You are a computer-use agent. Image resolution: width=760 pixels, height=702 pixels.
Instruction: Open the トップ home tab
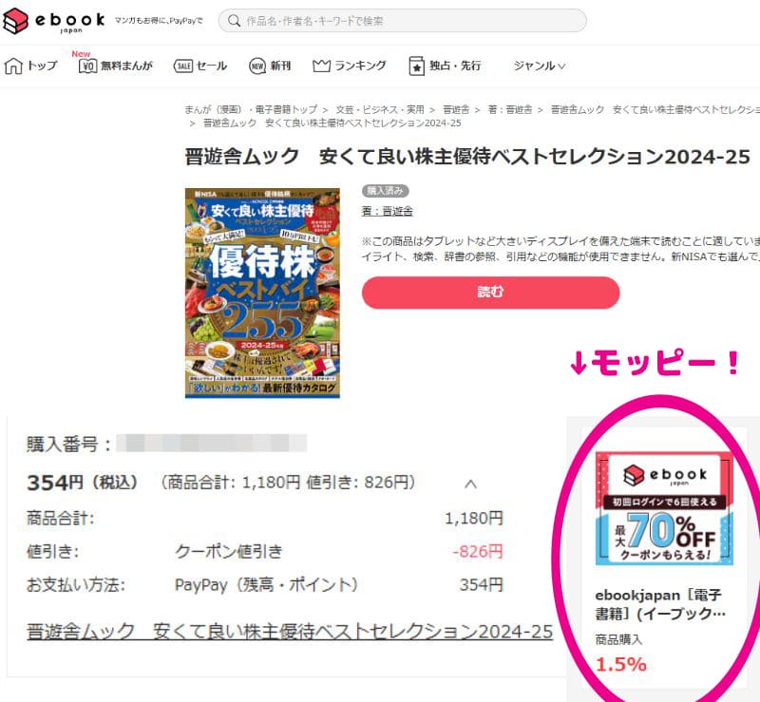click(31, 66)
